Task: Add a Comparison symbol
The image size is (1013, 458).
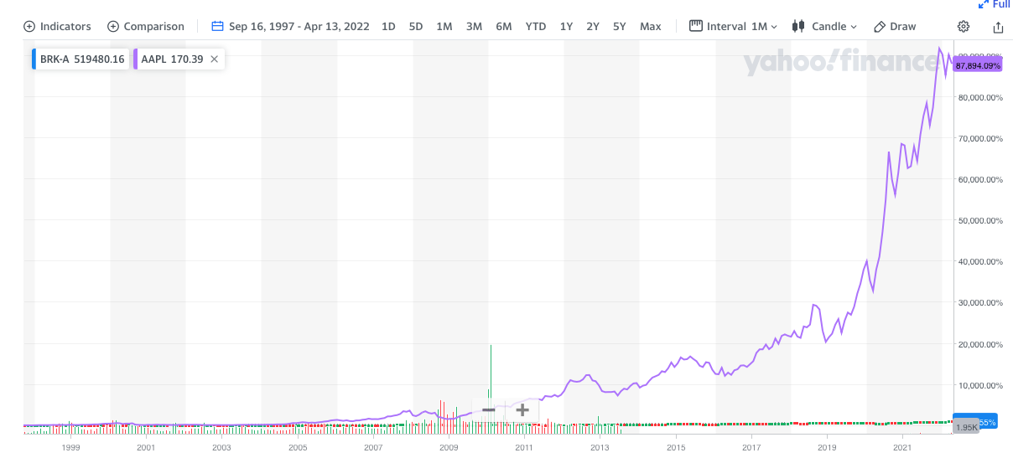Action: click(146, 26)
